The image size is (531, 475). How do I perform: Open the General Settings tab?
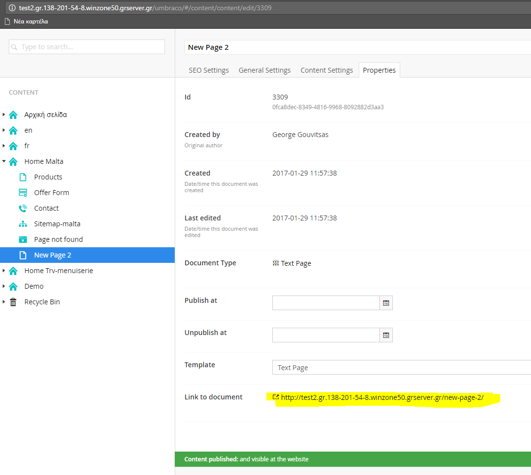(265, 70)
